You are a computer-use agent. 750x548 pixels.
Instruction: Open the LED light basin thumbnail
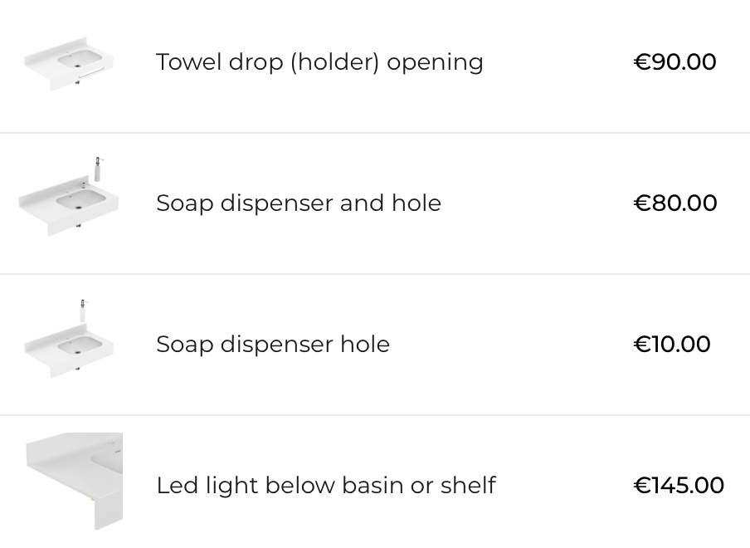(x=74, y=482)
